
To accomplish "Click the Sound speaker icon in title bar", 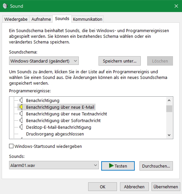I will 5,6.
